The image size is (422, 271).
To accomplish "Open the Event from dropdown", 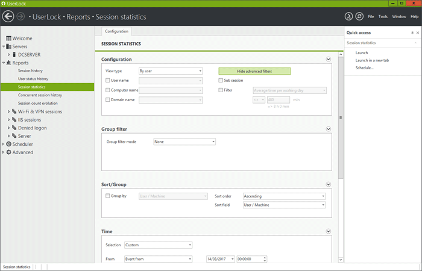I will [158, 259].
